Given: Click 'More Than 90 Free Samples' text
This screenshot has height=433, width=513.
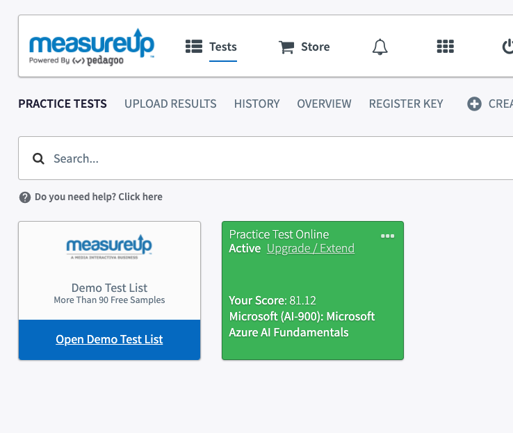Looking at the screenshot, I should coord(109,300).
